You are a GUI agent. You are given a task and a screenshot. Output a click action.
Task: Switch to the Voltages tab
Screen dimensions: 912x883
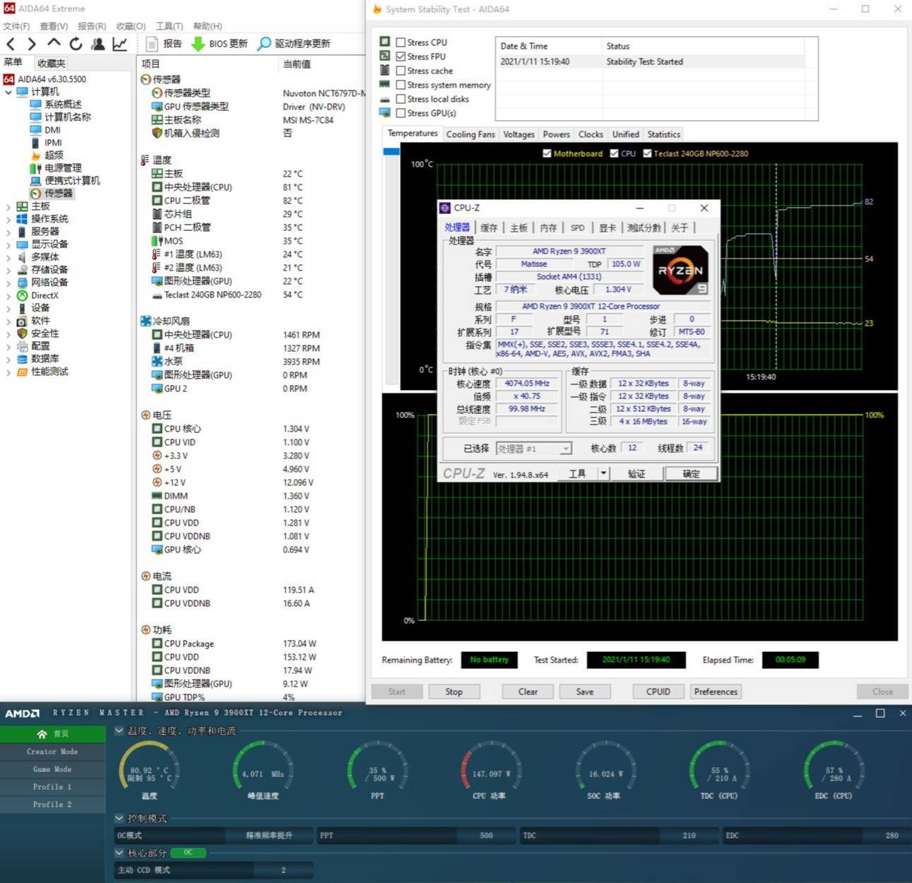tap(519, 134)
